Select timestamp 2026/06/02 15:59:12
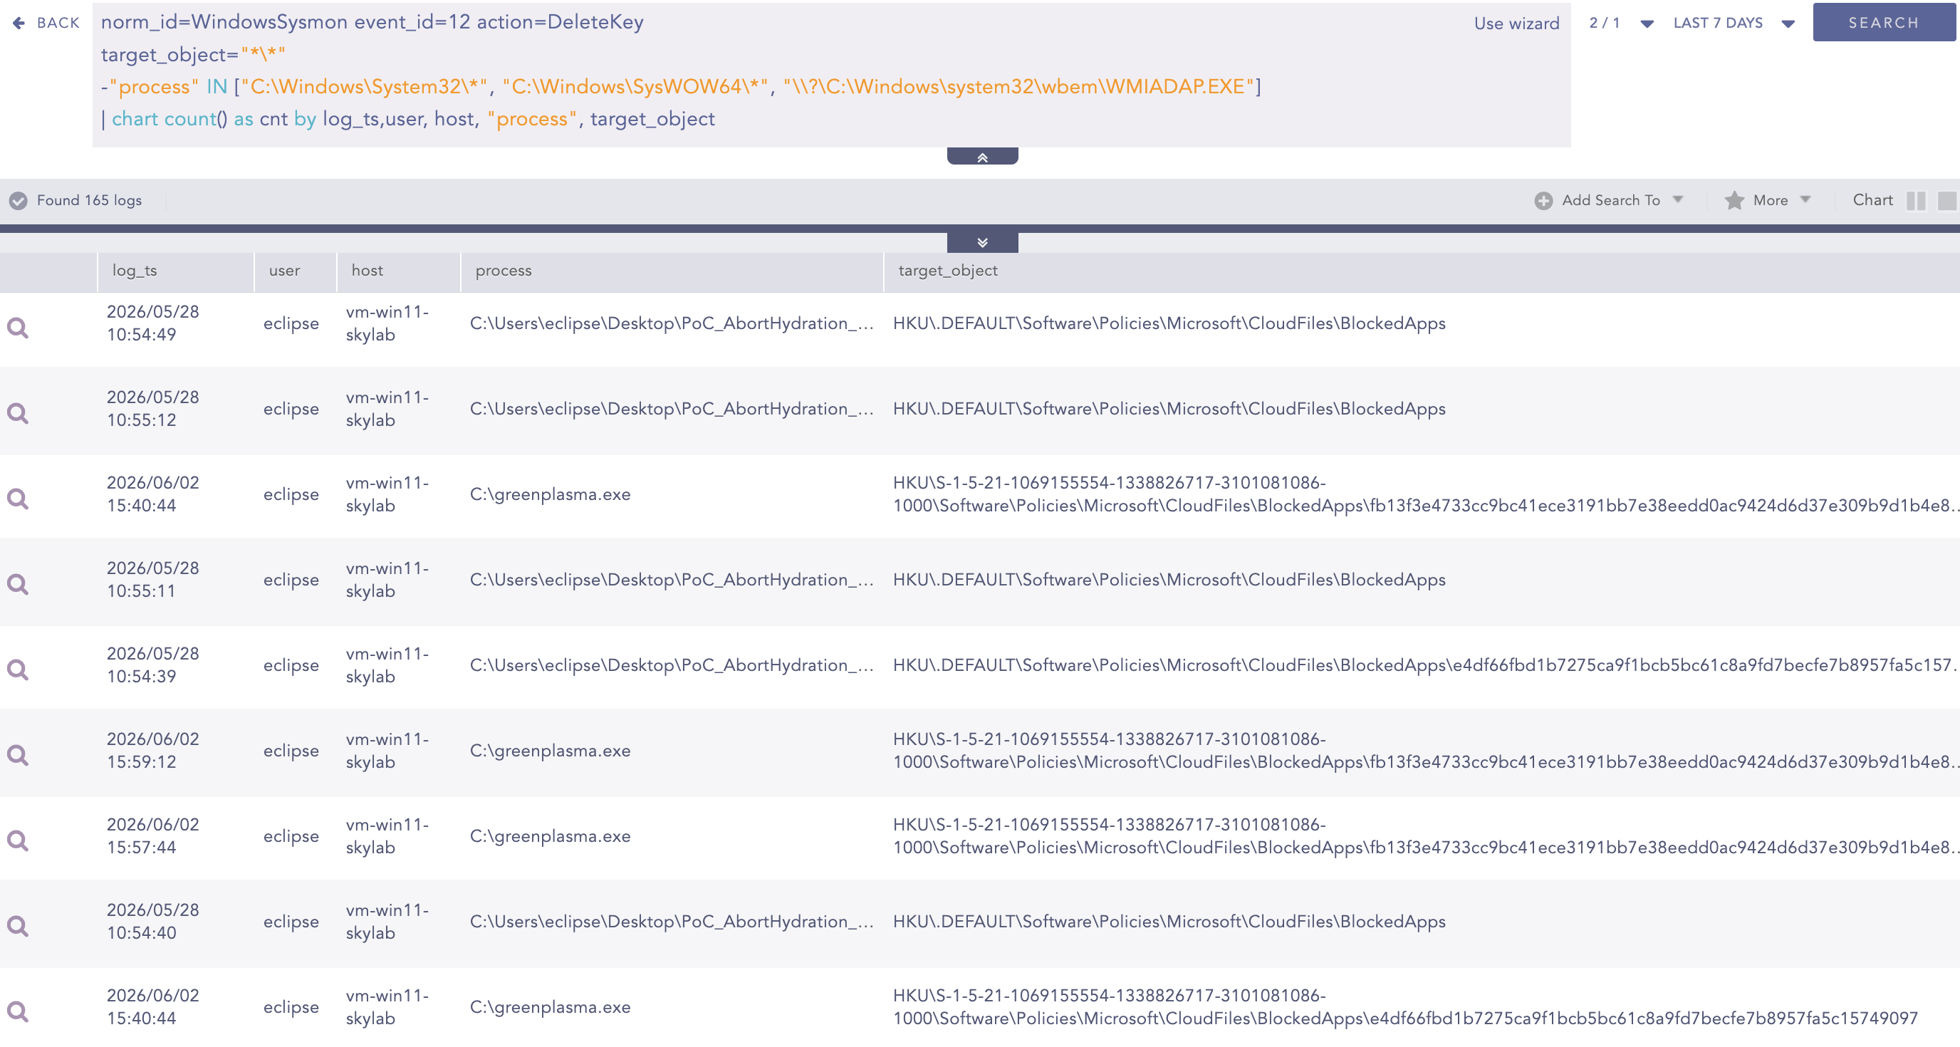This screenshot has width=1960, height=1047. [x=153, y=750]
